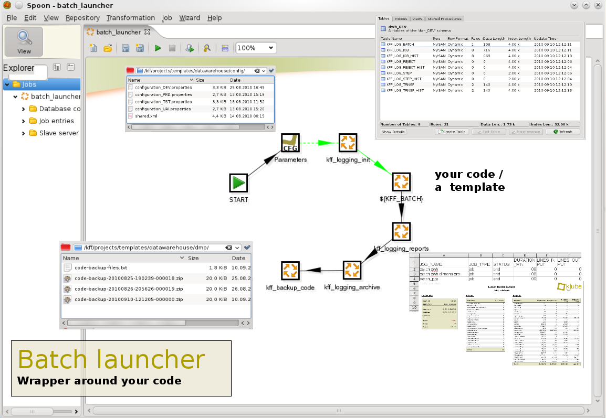This screenshot has height=418, width=606.
Task: Open the Job menu
Action: pos(167,18)
